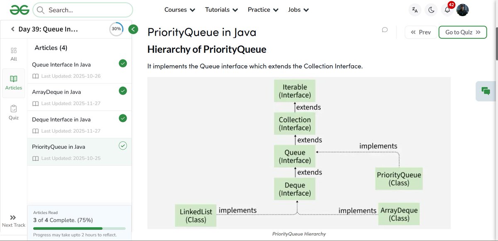
Task: Select the All sidebar tab
Action: tap(14, 54)
